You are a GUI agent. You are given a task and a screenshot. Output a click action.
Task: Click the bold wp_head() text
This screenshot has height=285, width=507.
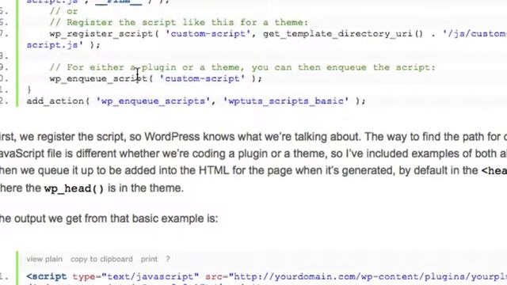(74, 188)
